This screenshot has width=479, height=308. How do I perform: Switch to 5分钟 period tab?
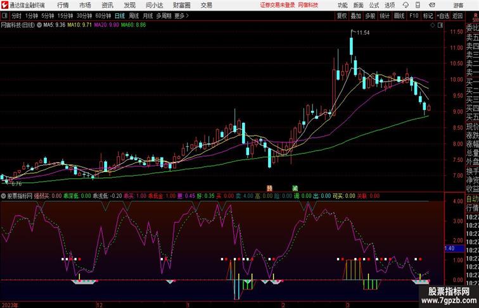point(48,16)
